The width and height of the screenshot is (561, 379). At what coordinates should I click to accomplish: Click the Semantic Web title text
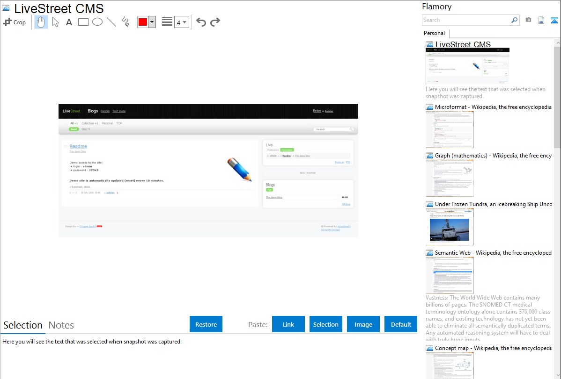493,252
